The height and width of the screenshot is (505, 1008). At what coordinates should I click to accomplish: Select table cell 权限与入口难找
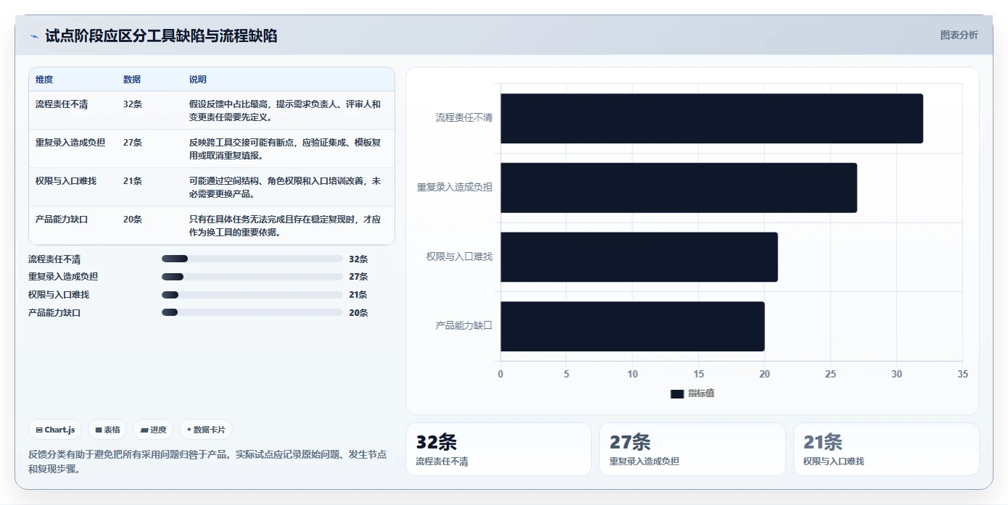point(66,181)
